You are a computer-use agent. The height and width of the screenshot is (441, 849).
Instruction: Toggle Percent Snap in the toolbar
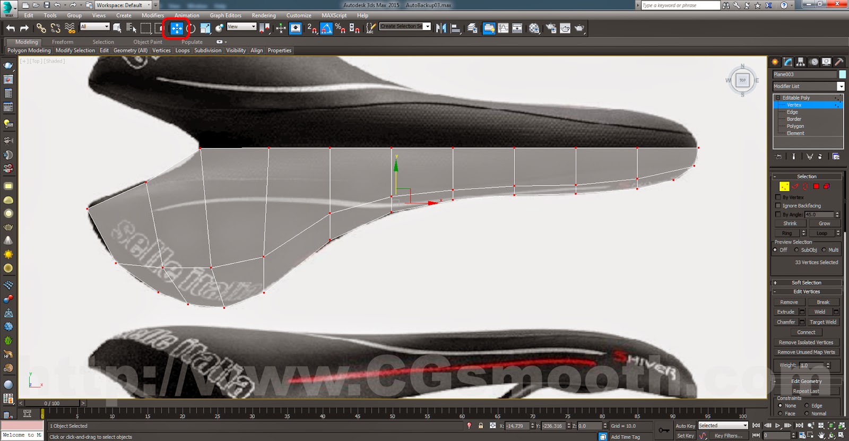pyautogui.click(x=340, y=28)
